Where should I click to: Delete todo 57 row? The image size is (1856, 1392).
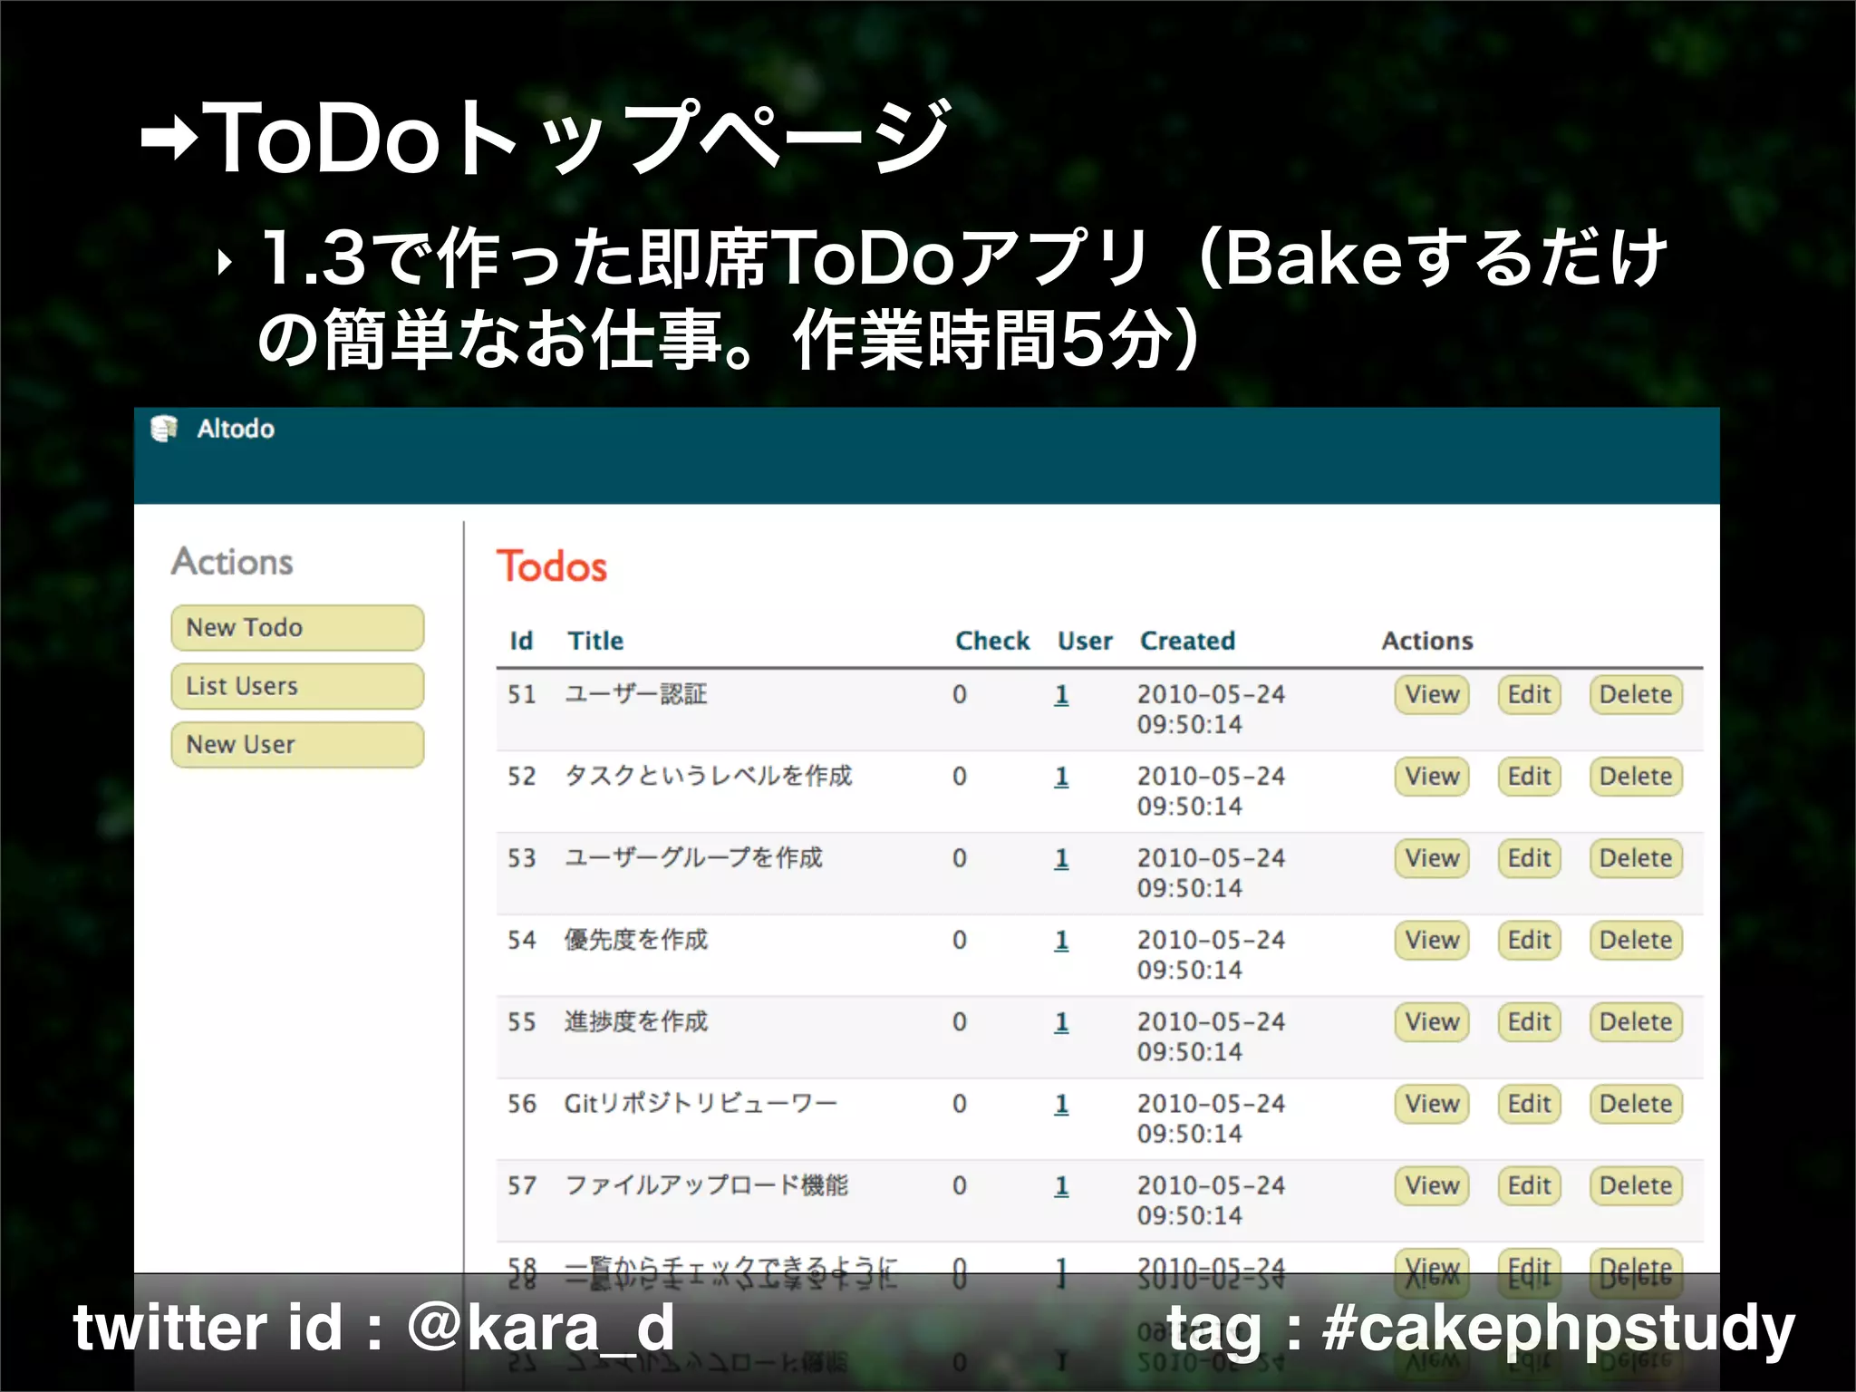coord(1636,1185)
